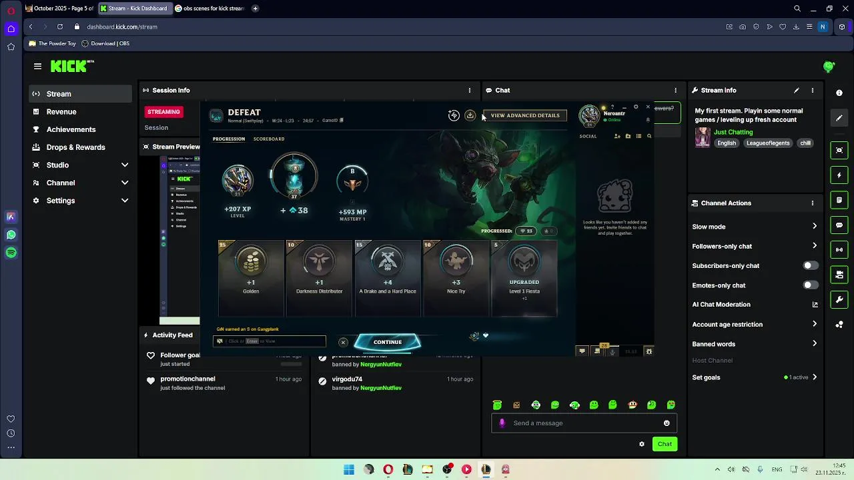The image size is (854, 480).
Task: Toggle the channel actions widget button
Action: (x=839, y=274)
